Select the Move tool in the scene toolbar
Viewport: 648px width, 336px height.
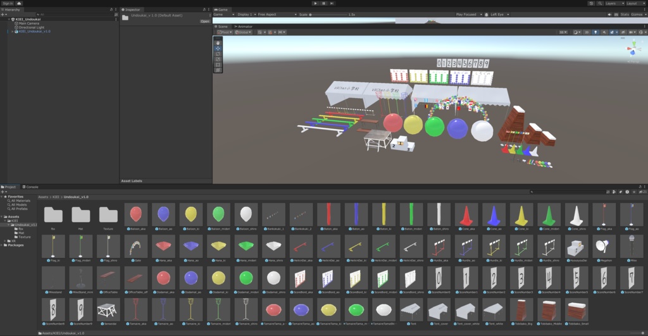[218, 48]
